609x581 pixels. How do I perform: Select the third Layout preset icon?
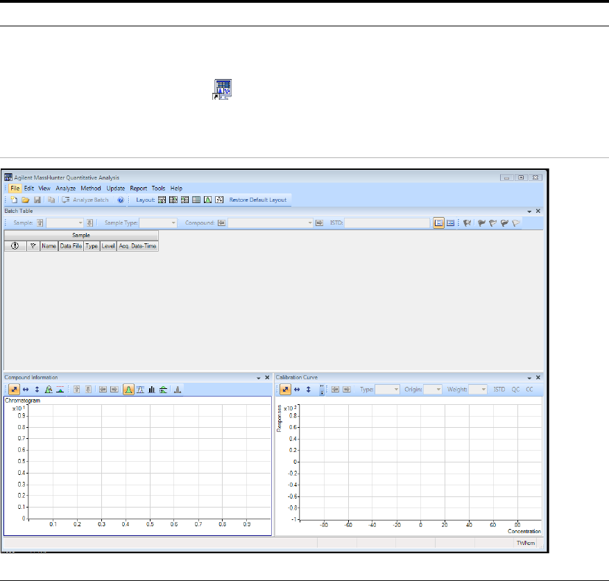click(x=185, y=200)
